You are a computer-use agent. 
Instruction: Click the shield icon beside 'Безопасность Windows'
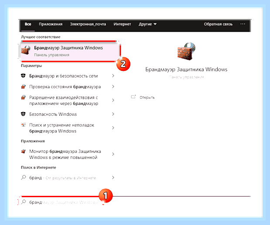point(23,114)
